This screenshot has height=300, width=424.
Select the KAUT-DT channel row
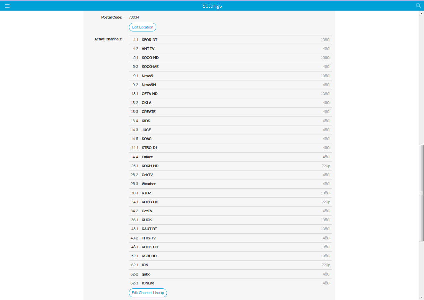230,229
